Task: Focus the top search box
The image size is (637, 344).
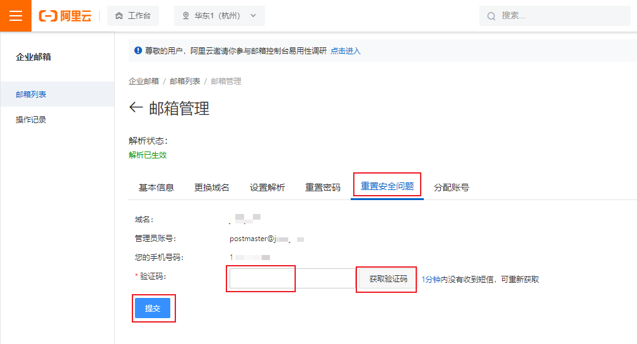Action: click(561, 16)
